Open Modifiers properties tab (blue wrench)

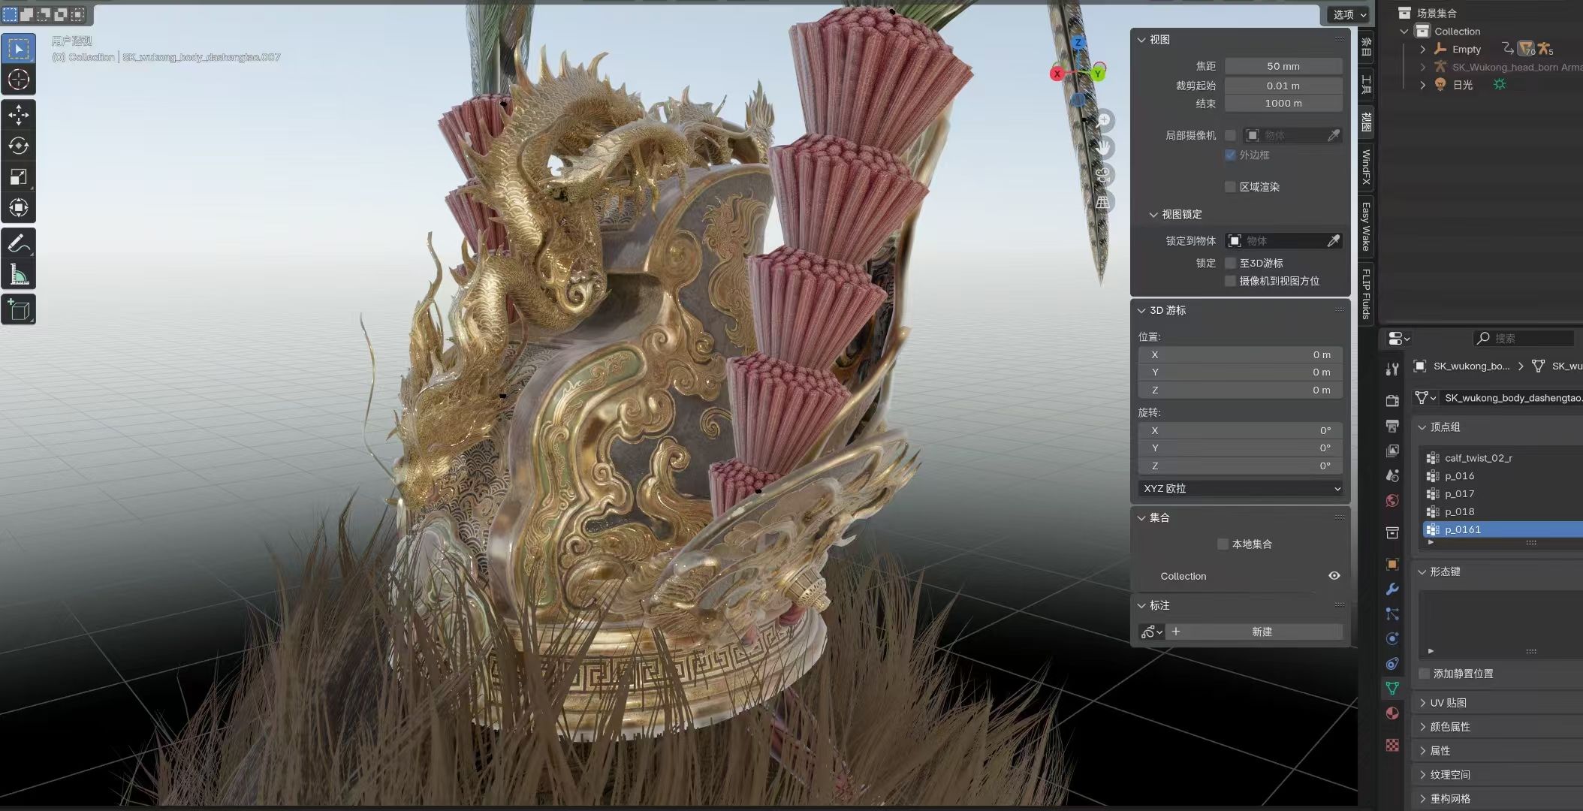[1392, 589]
